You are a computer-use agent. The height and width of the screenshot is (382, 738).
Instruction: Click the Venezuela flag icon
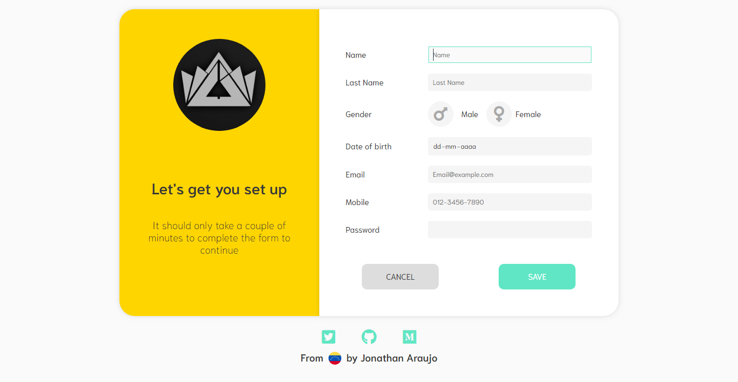(x=335, y=358)
